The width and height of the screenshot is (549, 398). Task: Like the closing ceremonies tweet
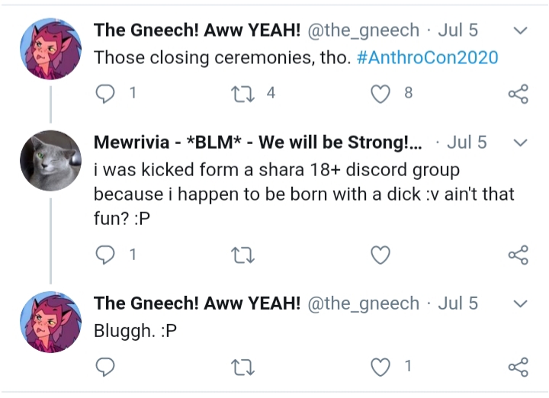click(x=380, y=94)
